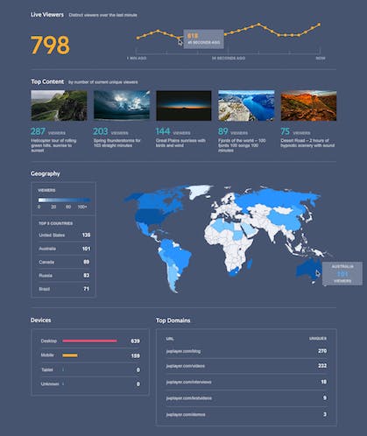Viewport: 367px width, 436px height.
Task: Select United States row in top countries
Action: pos(64,235)
